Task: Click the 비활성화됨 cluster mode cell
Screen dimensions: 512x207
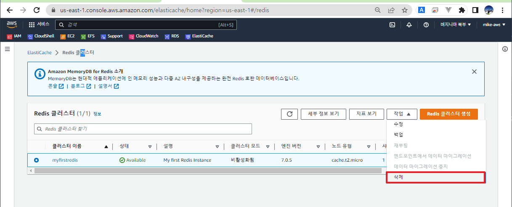Action: 242,160
